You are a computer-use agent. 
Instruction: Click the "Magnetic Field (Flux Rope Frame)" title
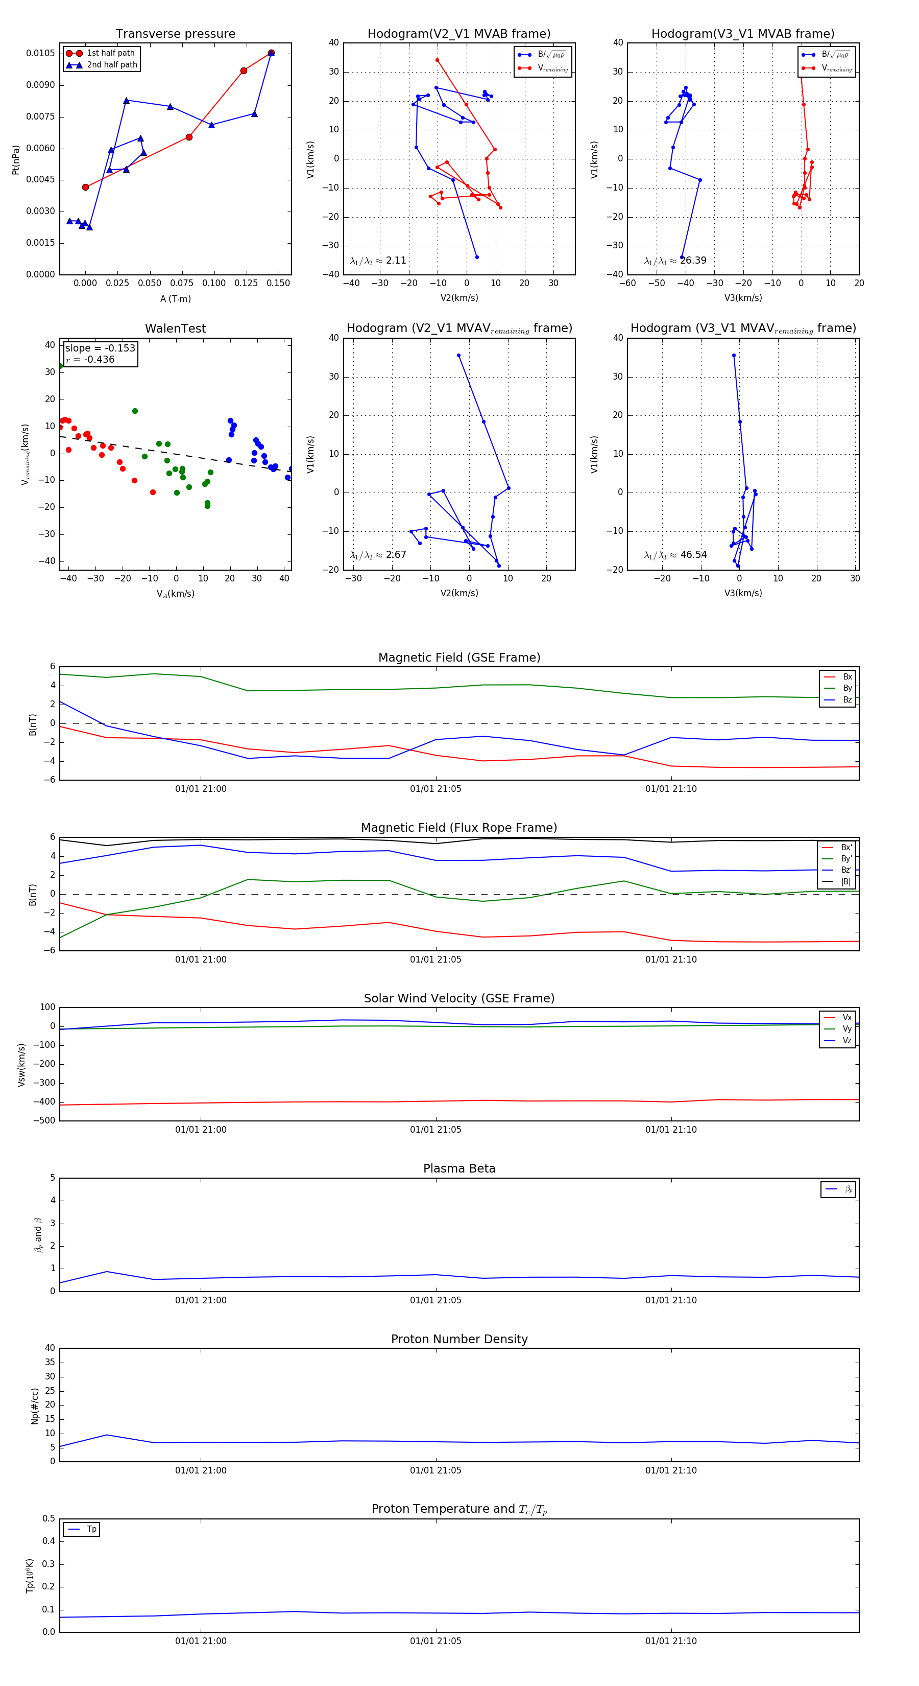[459, 828]
